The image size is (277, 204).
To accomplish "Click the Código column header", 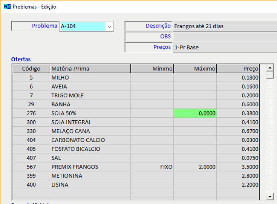I will [31, 69].
